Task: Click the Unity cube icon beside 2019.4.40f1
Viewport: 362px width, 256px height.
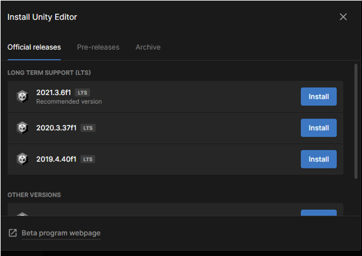Action: (x=22, y=159)
